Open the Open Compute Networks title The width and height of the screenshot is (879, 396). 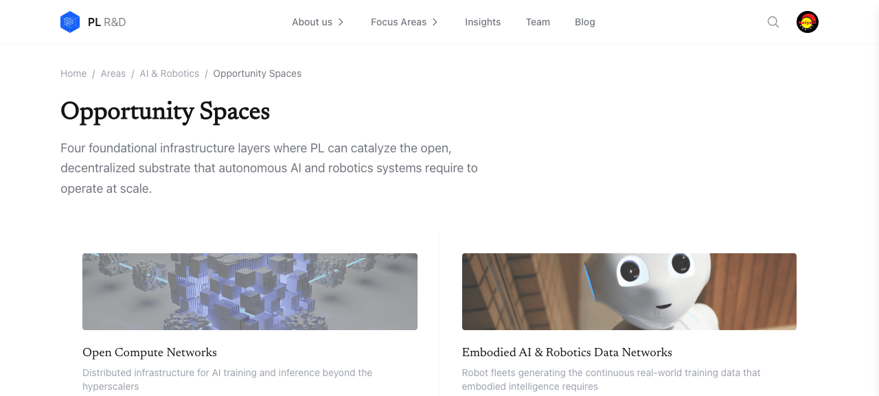pos(150,353)
